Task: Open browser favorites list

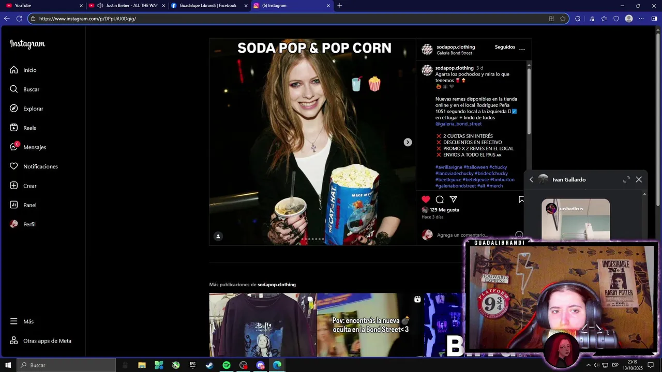Action: click(x=604, y=19)
